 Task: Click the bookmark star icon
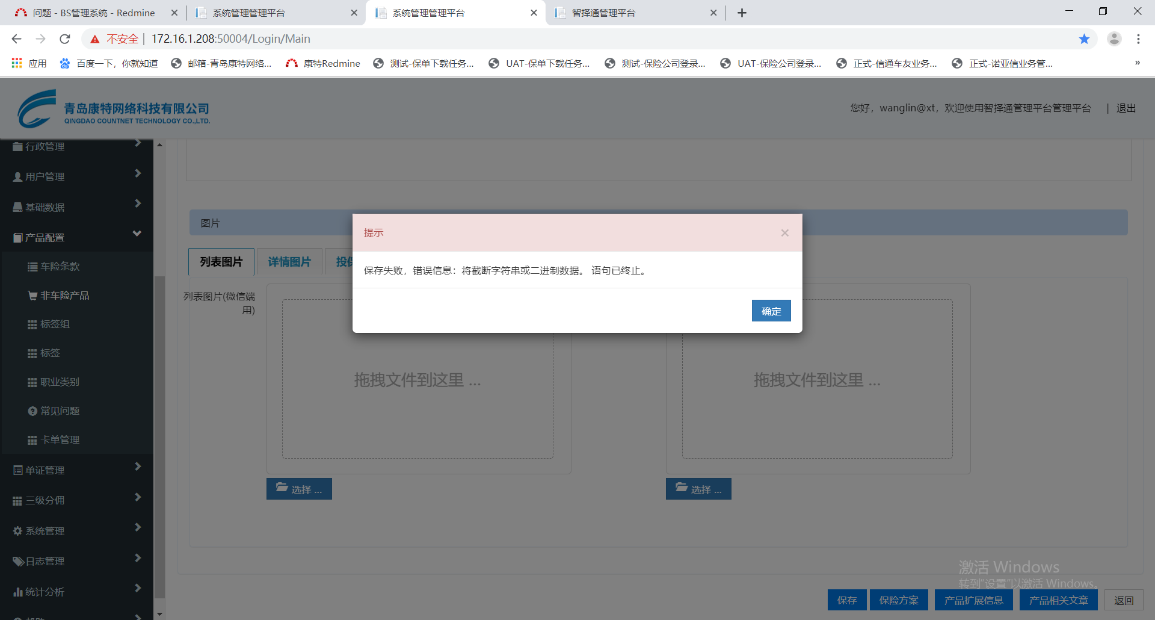coord(1084,39)
